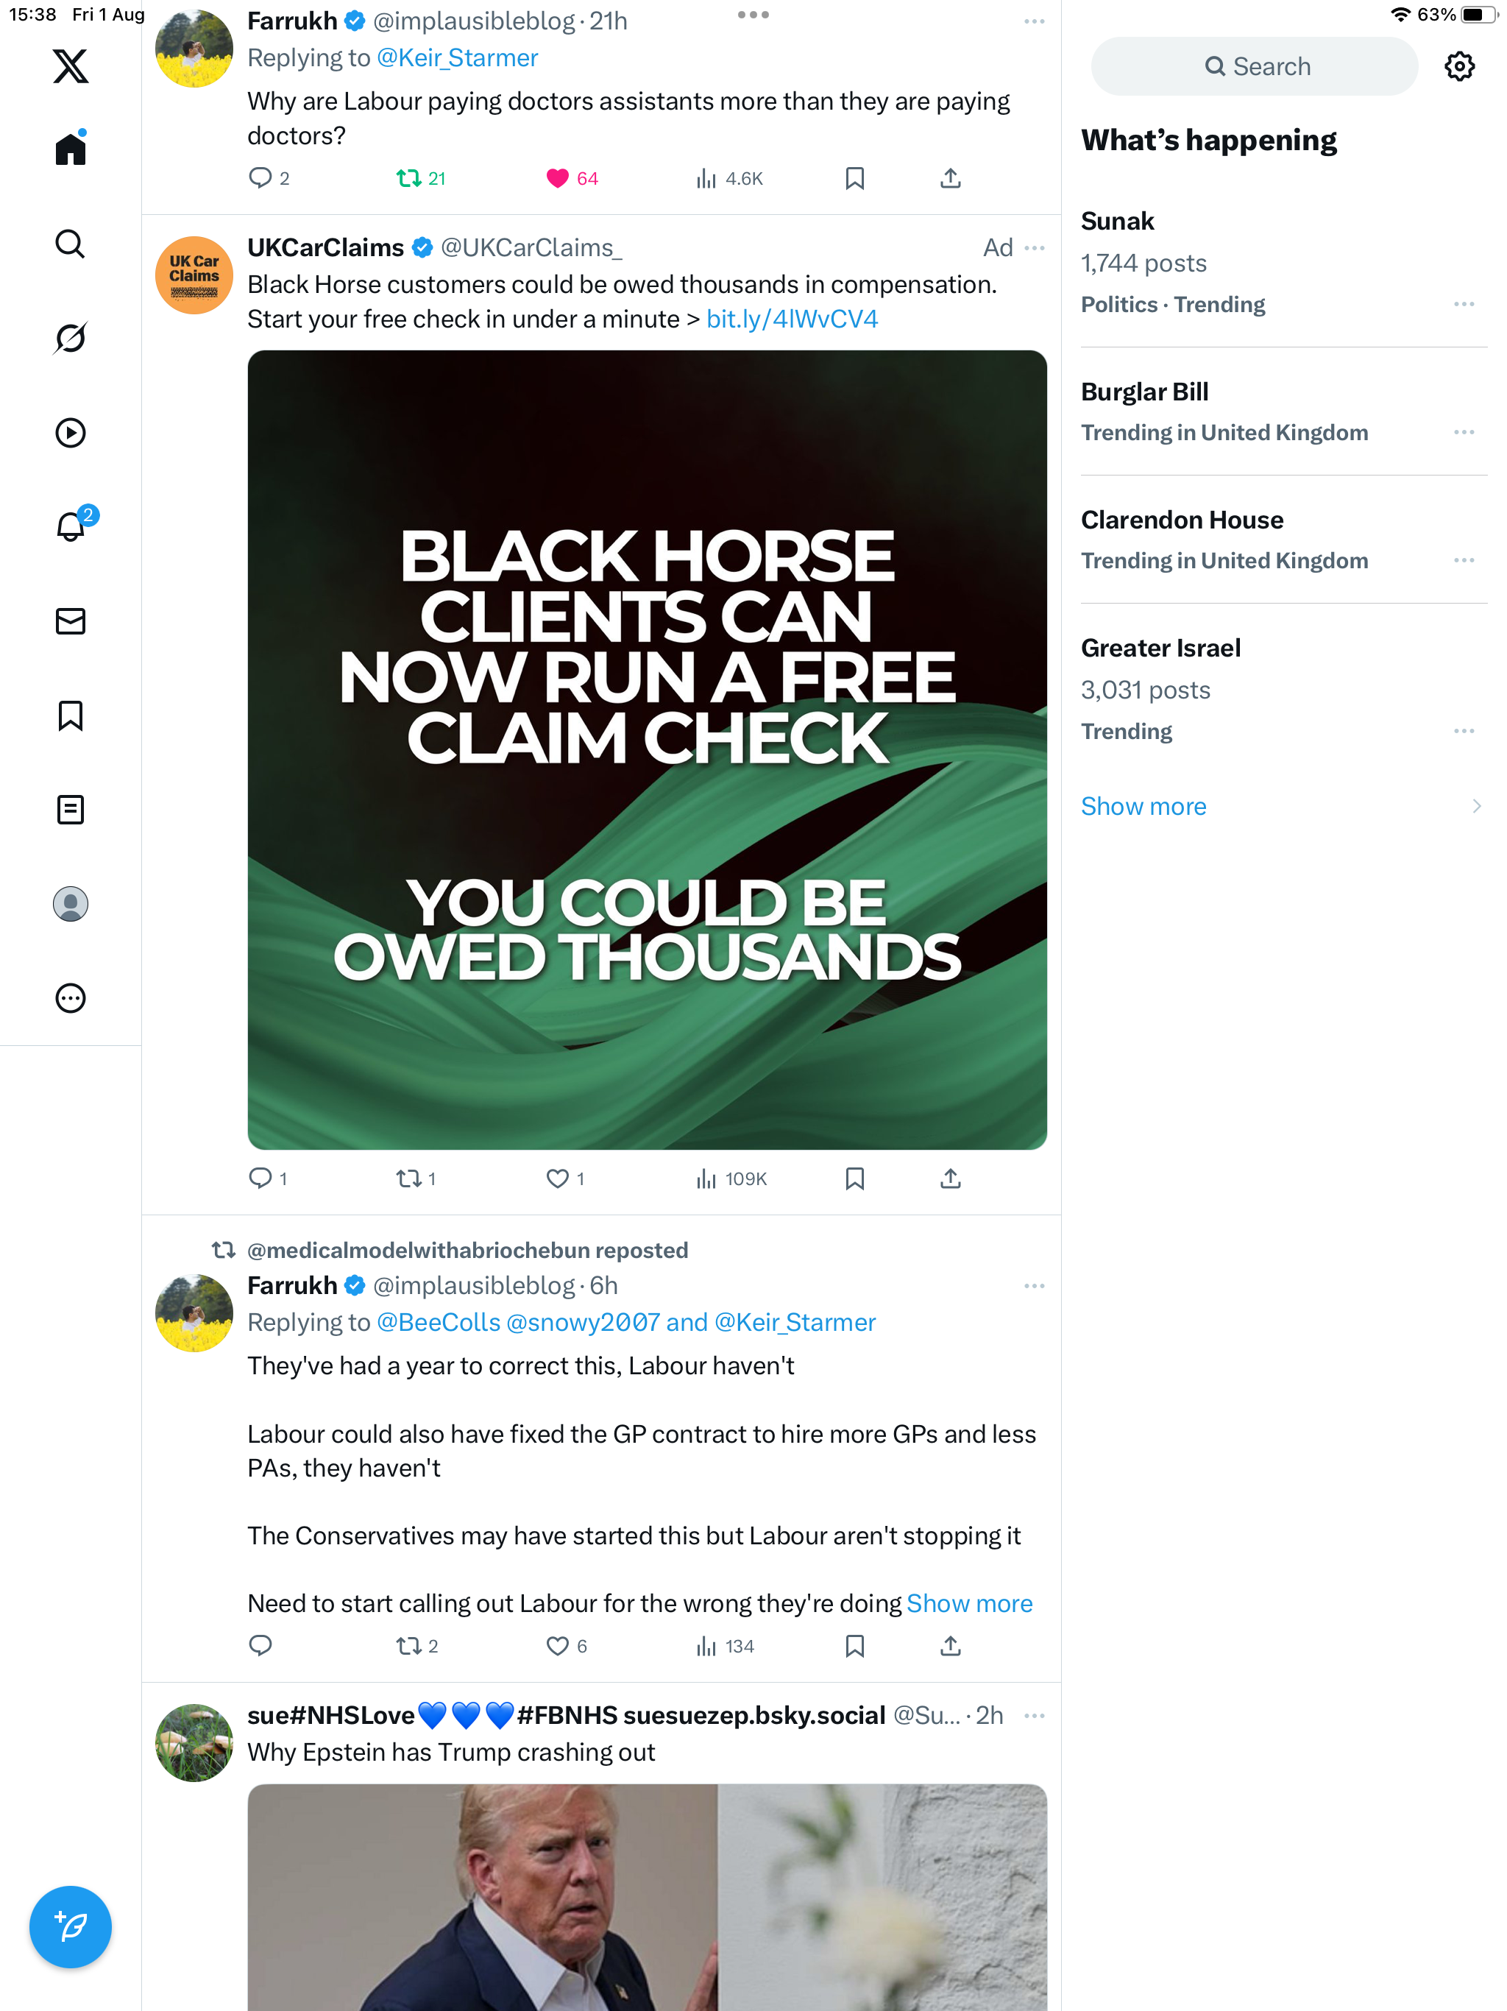Unlike Farrukh's post with 64 likes
Screen dimensions: 1507x2011
pos(557,178)
